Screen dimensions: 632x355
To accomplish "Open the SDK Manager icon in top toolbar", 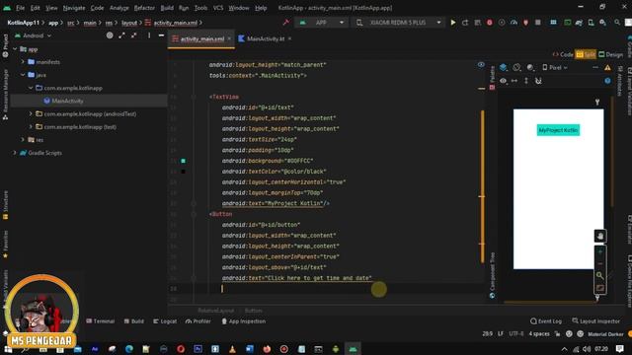I will (602, 23).
